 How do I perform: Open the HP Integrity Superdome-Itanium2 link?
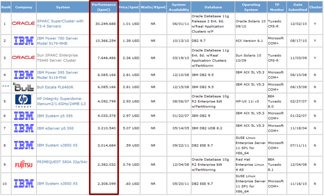61,101
